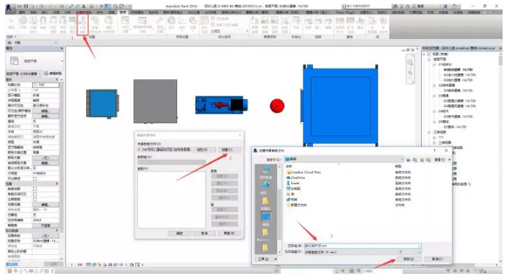Click Help button in shared parameters dialog
The image size is (507, 276).
click(229, 233)
